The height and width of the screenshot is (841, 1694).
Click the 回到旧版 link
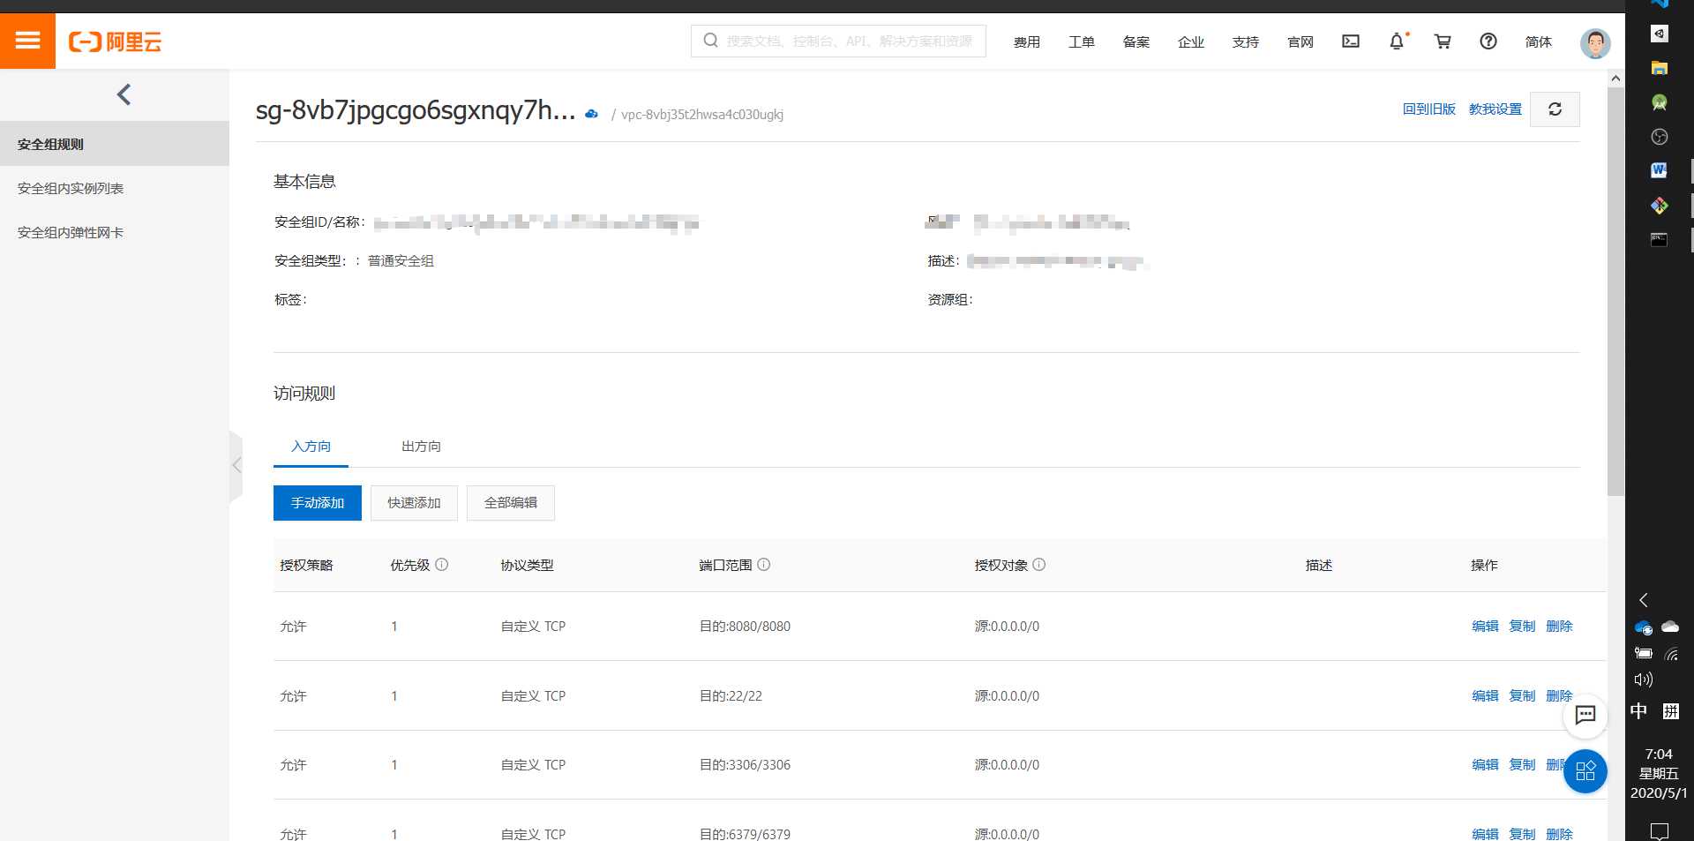1429,109
